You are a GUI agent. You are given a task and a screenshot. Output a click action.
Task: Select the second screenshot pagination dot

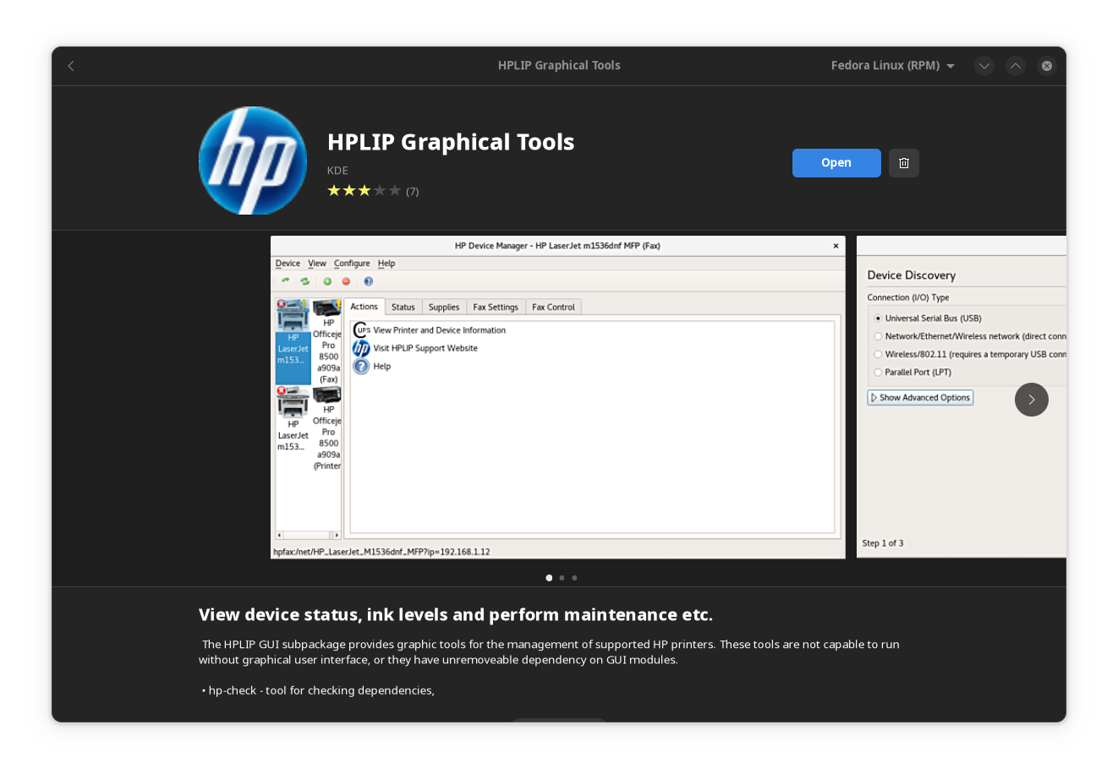562,578
